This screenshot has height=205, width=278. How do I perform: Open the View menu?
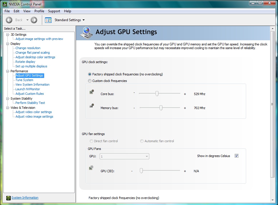click(x=27, y=11)
